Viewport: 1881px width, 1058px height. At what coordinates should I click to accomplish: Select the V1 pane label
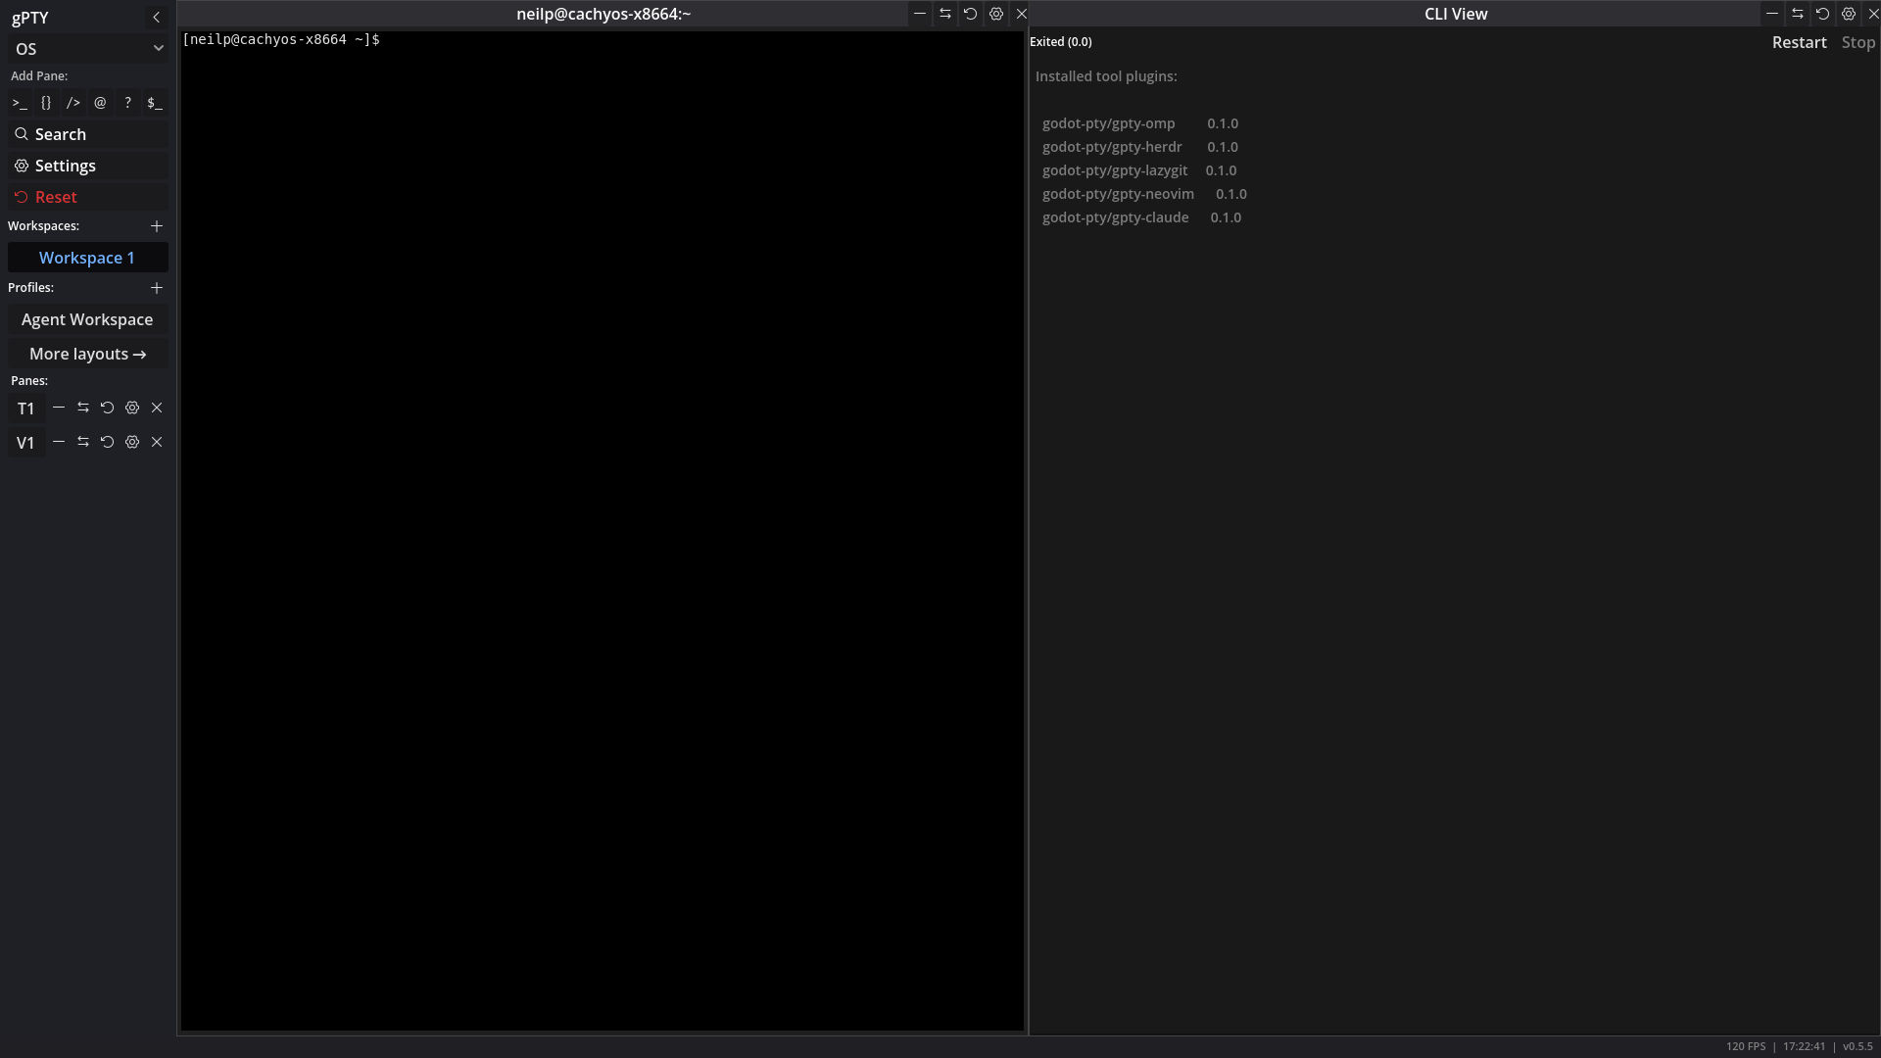pyautogui.click(x=26, y=443)
